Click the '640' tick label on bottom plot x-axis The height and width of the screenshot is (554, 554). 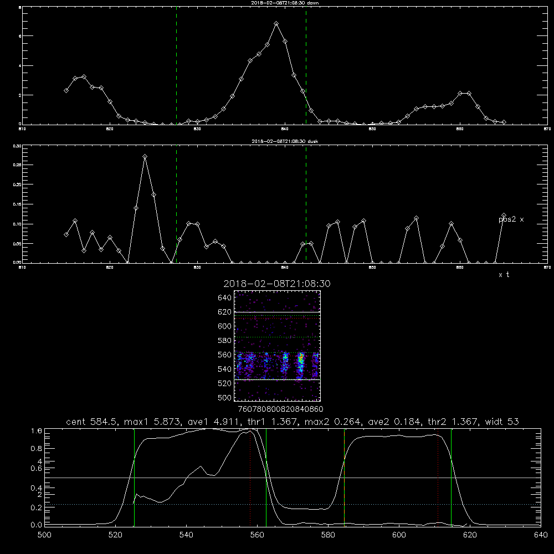541,535
